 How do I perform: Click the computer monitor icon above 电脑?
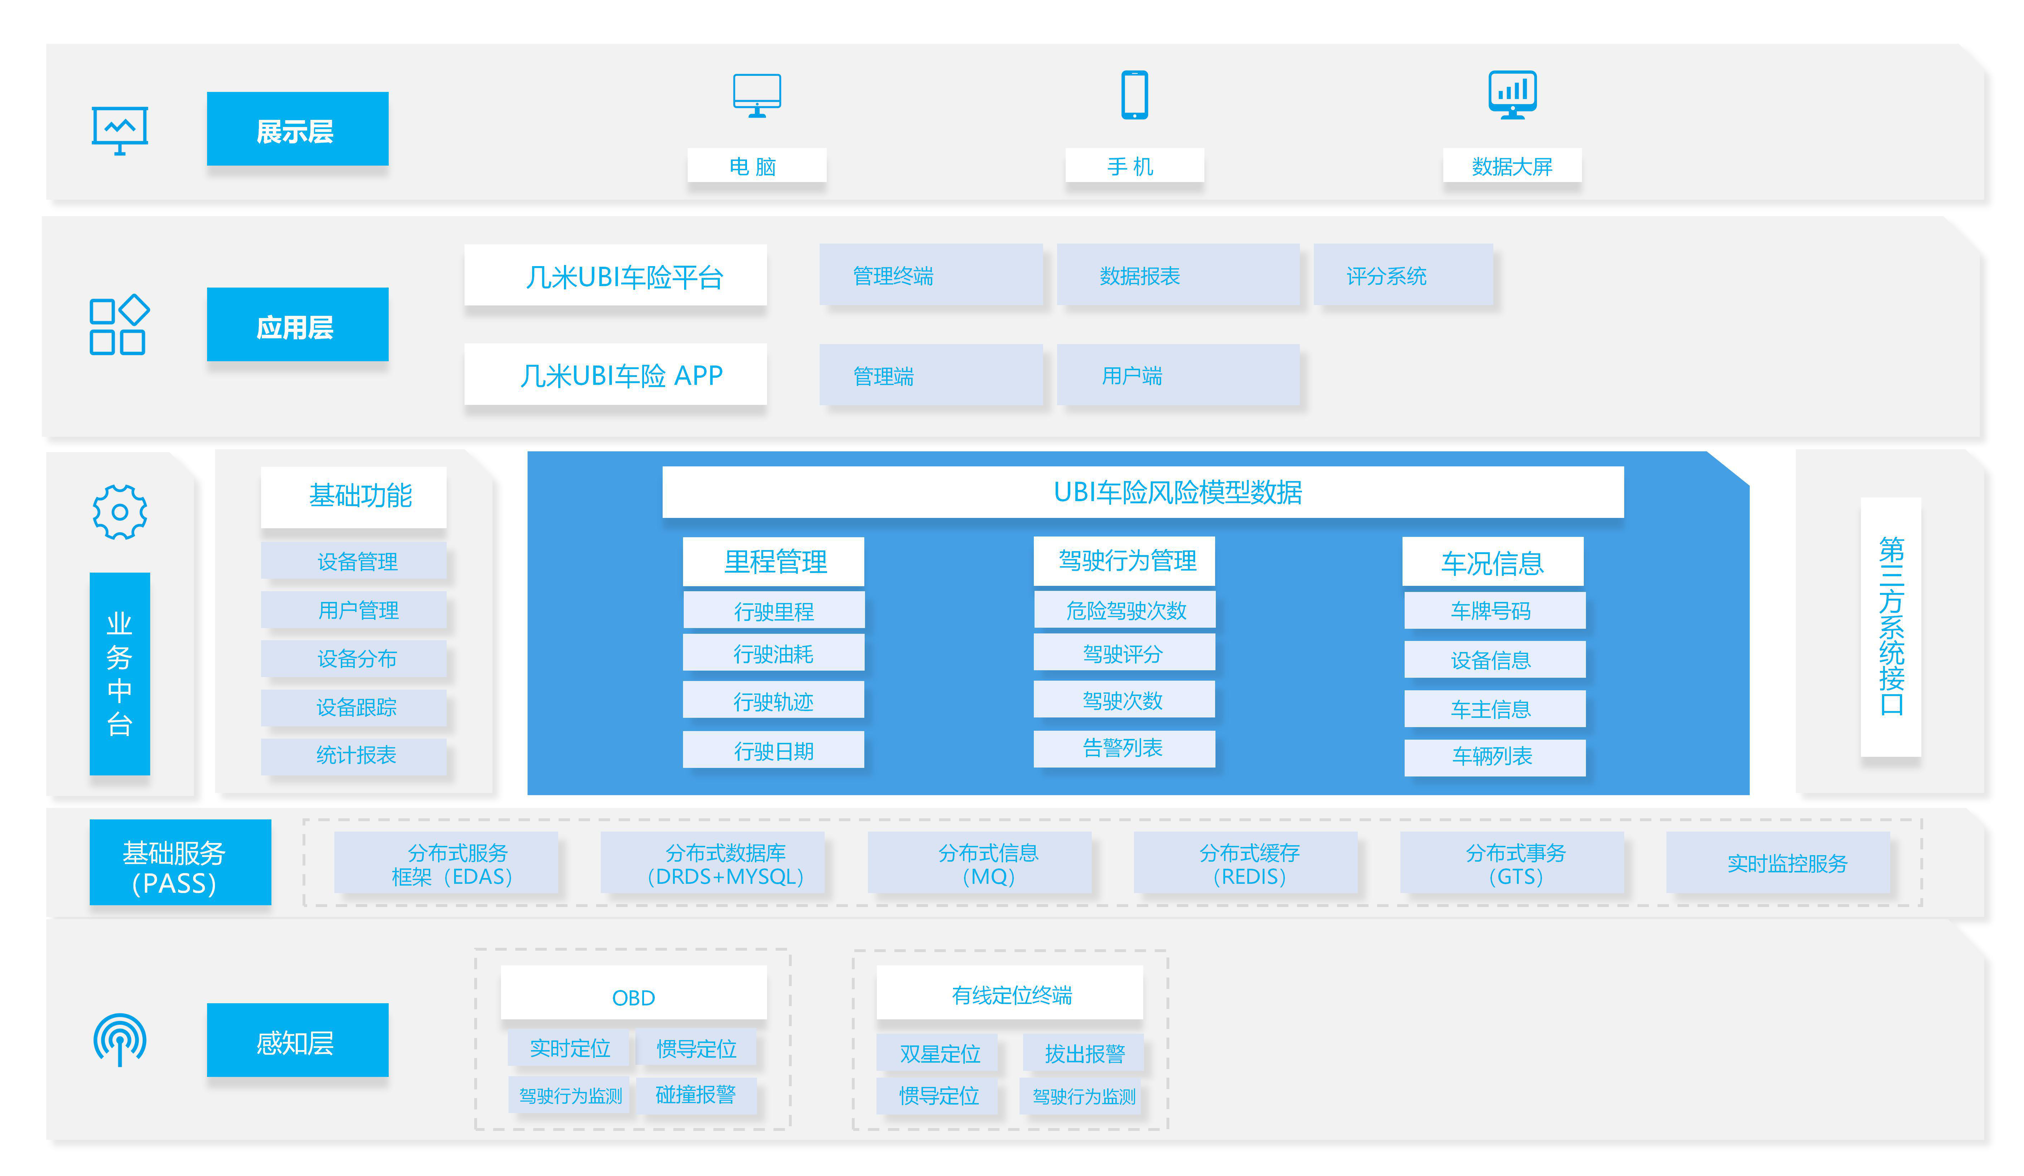point(757,95)
